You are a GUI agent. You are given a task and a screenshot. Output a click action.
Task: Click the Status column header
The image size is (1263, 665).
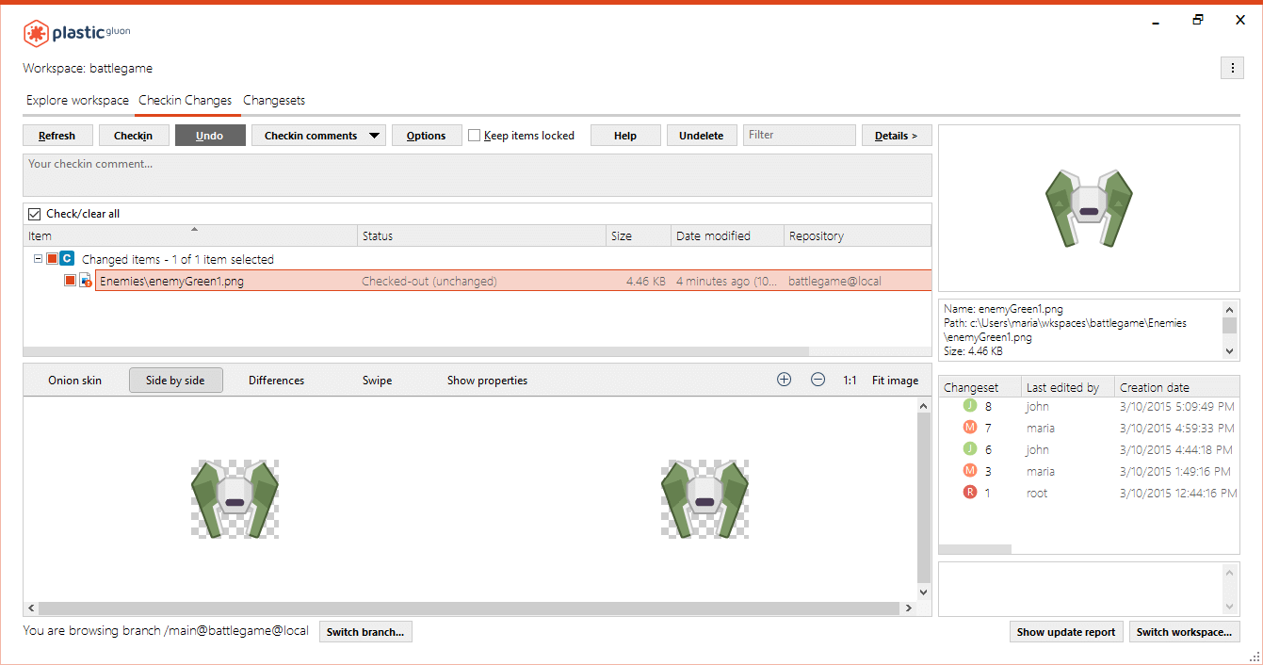tap(482, 235)
